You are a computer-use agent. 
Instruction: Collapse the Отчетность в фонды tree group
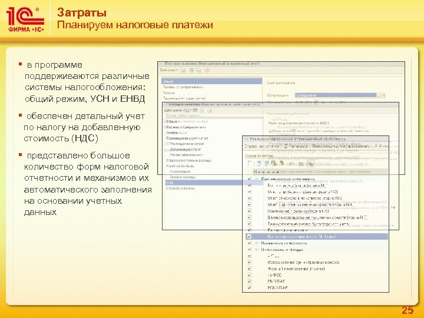pyautogui.click(x=257, y=250)
